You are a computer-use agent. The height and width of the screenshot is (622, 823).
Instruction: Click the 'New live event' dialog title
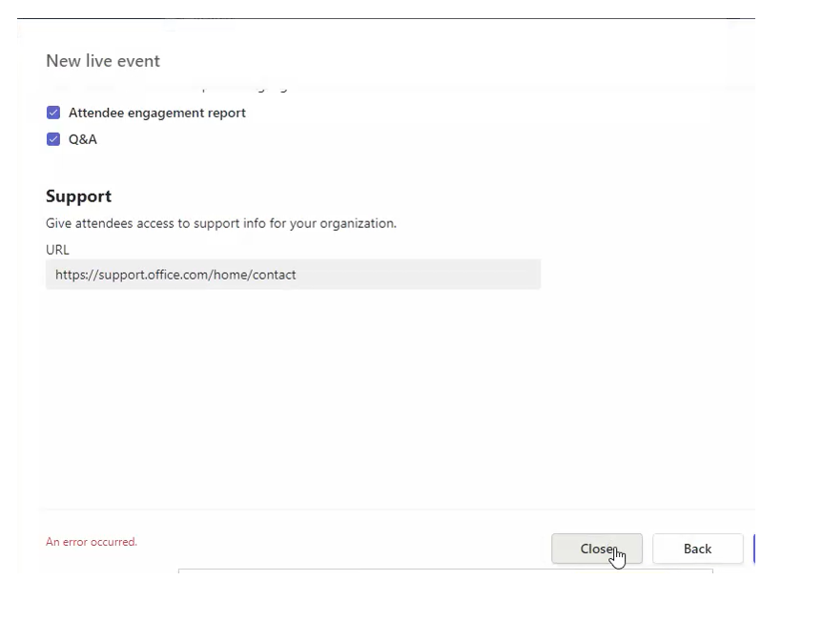click(103, 61)
